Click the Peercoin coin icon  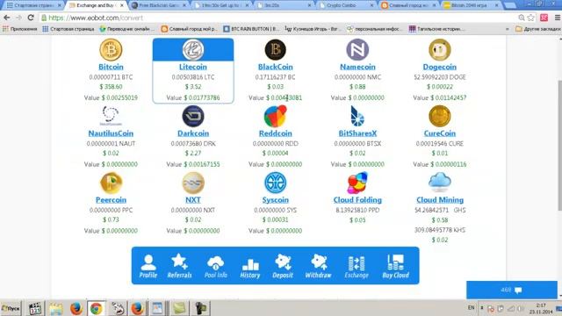(x=111, y=183)
